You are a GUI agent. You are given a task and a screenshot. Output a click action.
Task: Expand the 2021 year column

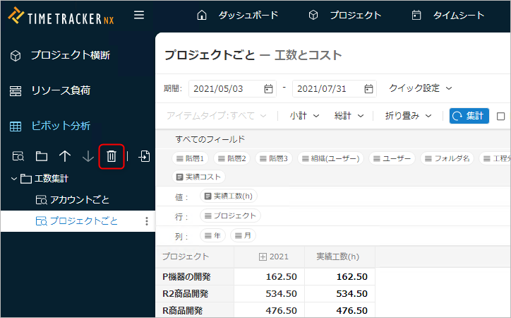(x=264, y=257)
